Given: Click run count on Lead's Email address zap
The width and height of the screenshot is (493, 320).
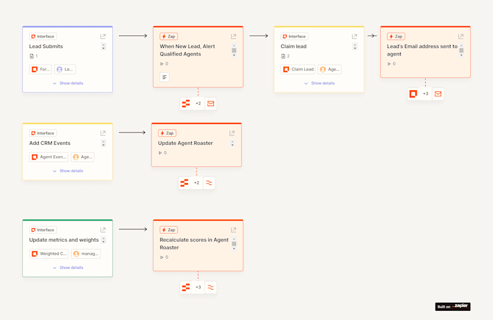Looking at the screenshot, I should (x=391, y=64).
